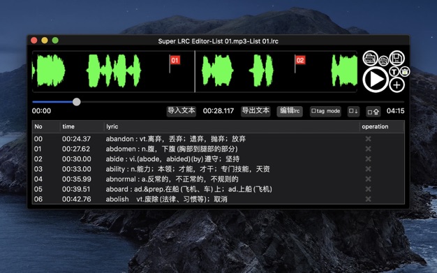Select the abdomen lyric line
Image resolution: width=437 pixels, height=273 pixels.
click(172, 149)
